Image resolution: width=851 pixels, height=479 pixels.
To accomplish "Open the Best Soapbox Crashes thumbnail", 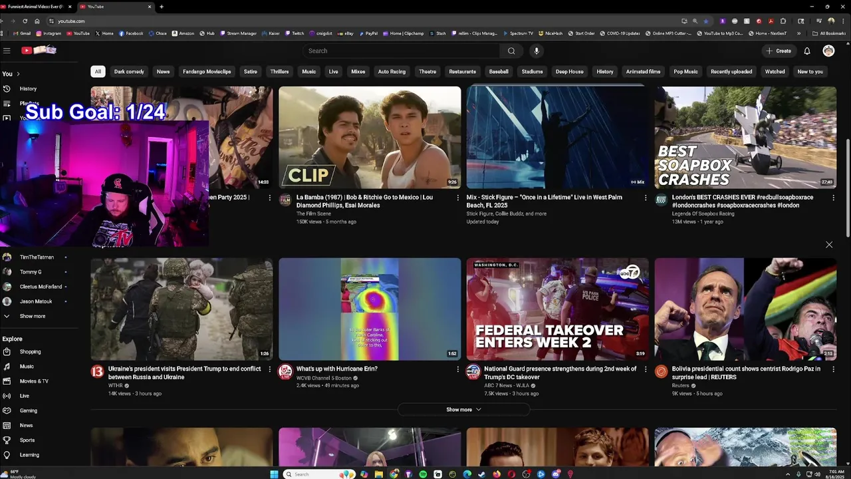I will click(745, 138).
